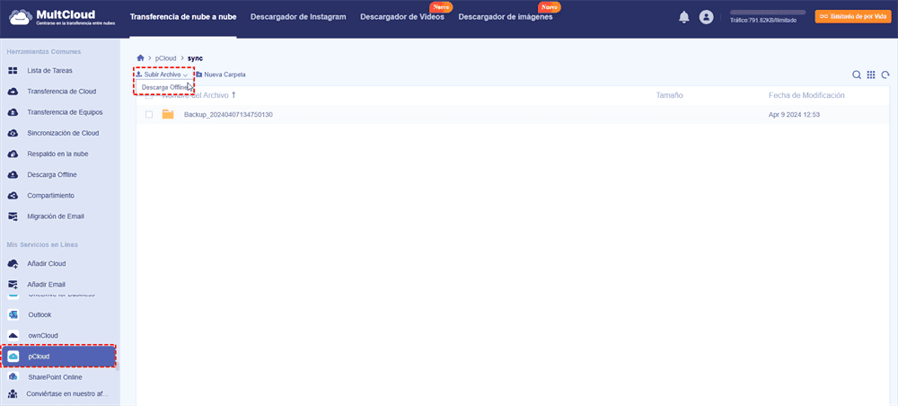Open Lista de Tareas text
The height and width of the screenshot is (406, 898).
tap(49, 71)
